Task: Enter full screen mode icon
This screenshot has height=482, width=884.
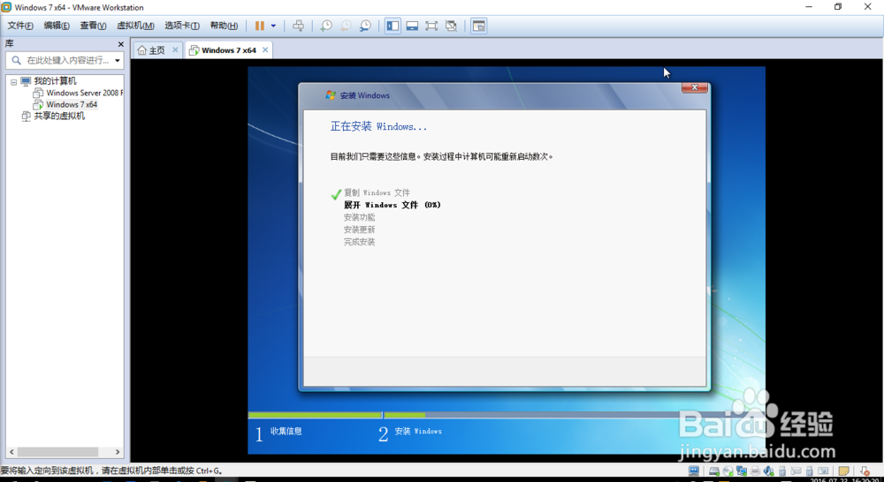Action: 431,26
